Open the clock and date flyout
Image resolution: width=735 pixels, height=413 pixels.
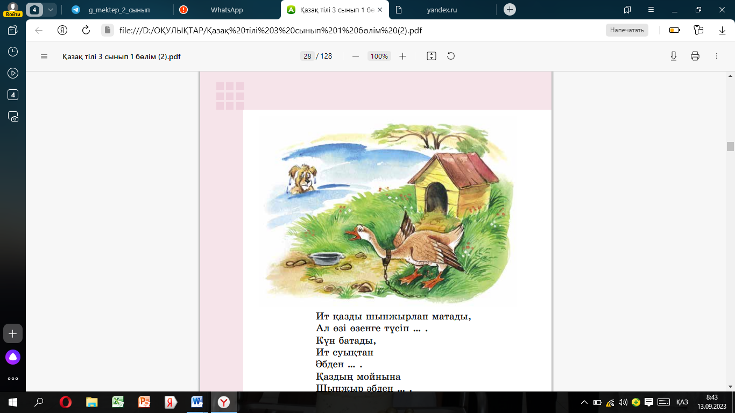click(712, 402)
